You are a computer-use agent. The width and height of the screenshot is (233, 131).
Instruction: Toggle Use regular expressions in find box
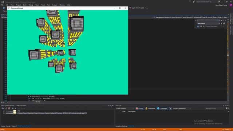(204, 26)
